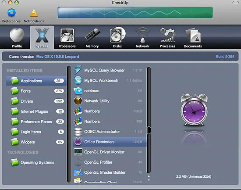The width and height of the screenshot is (241, 190).
Task: Click the OpenGL Driver Monitor icon
Action: tap(78, 152)
